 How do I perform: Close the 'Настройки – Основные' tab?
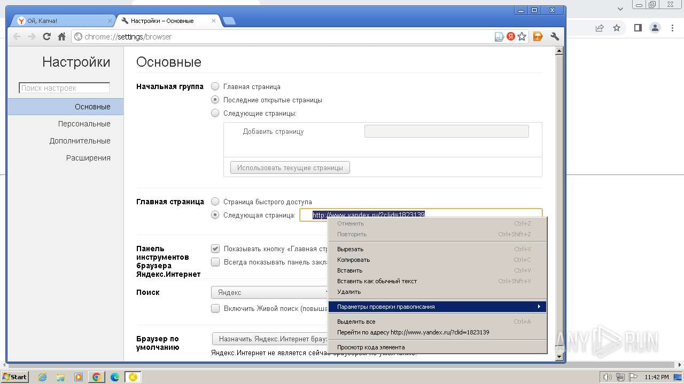tap(214, 21)
